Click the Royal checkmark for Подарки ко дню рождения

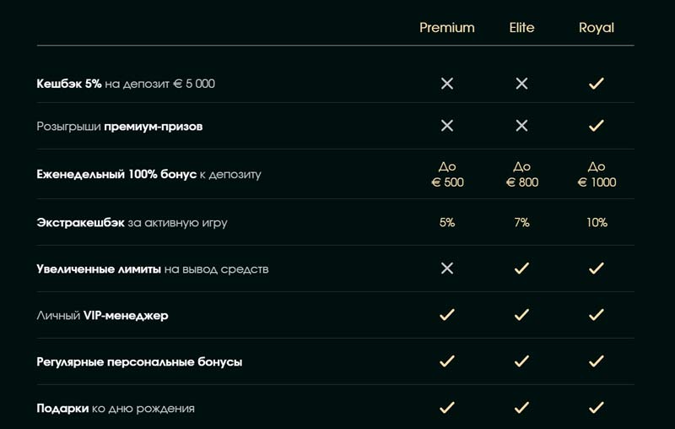[x=596, y=408]
